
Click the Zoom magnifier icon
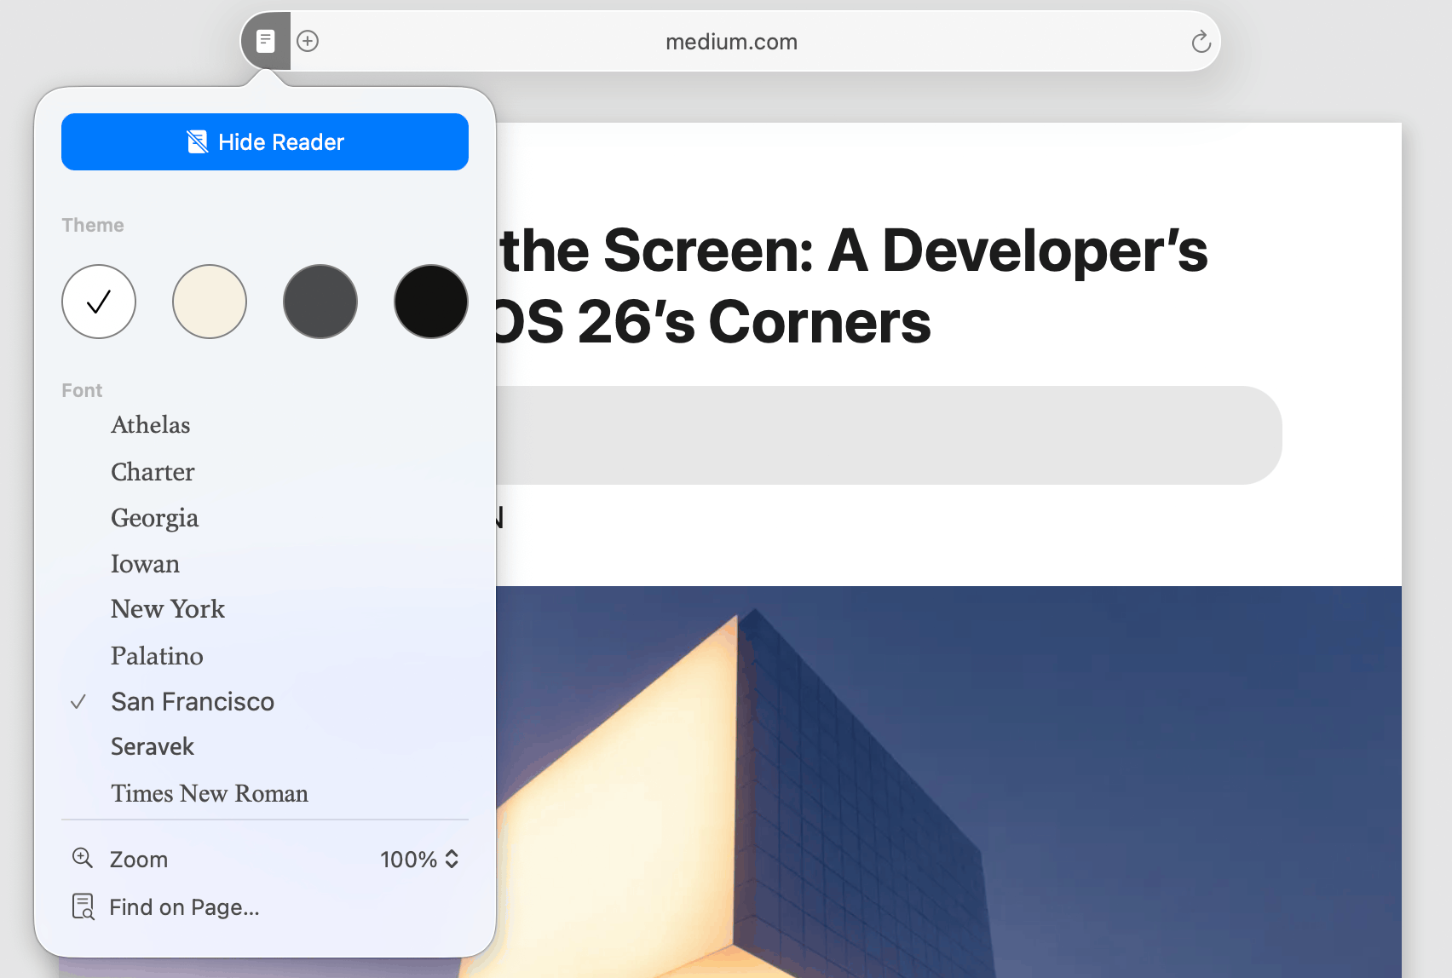[83, 858]
